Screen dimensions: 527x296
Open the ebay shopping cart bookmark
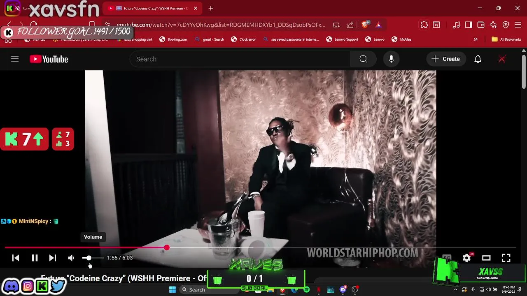click(x=135, y=39)
